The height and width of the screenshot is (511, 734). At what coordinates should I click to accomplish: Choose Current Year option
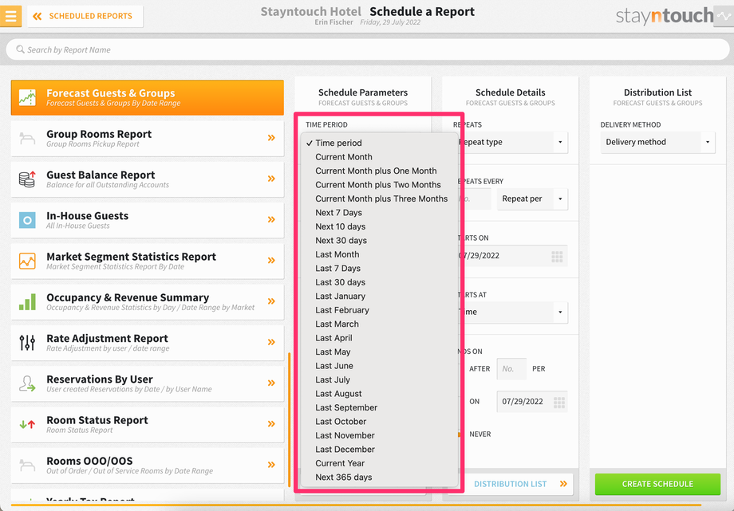(379, 463)
